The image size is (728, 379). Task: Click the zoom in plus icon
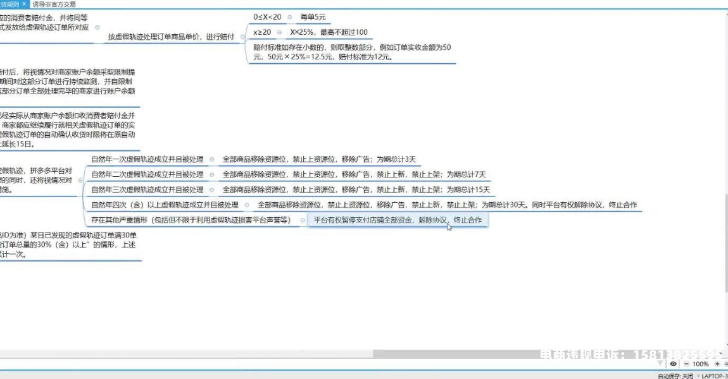click(717, 364)
